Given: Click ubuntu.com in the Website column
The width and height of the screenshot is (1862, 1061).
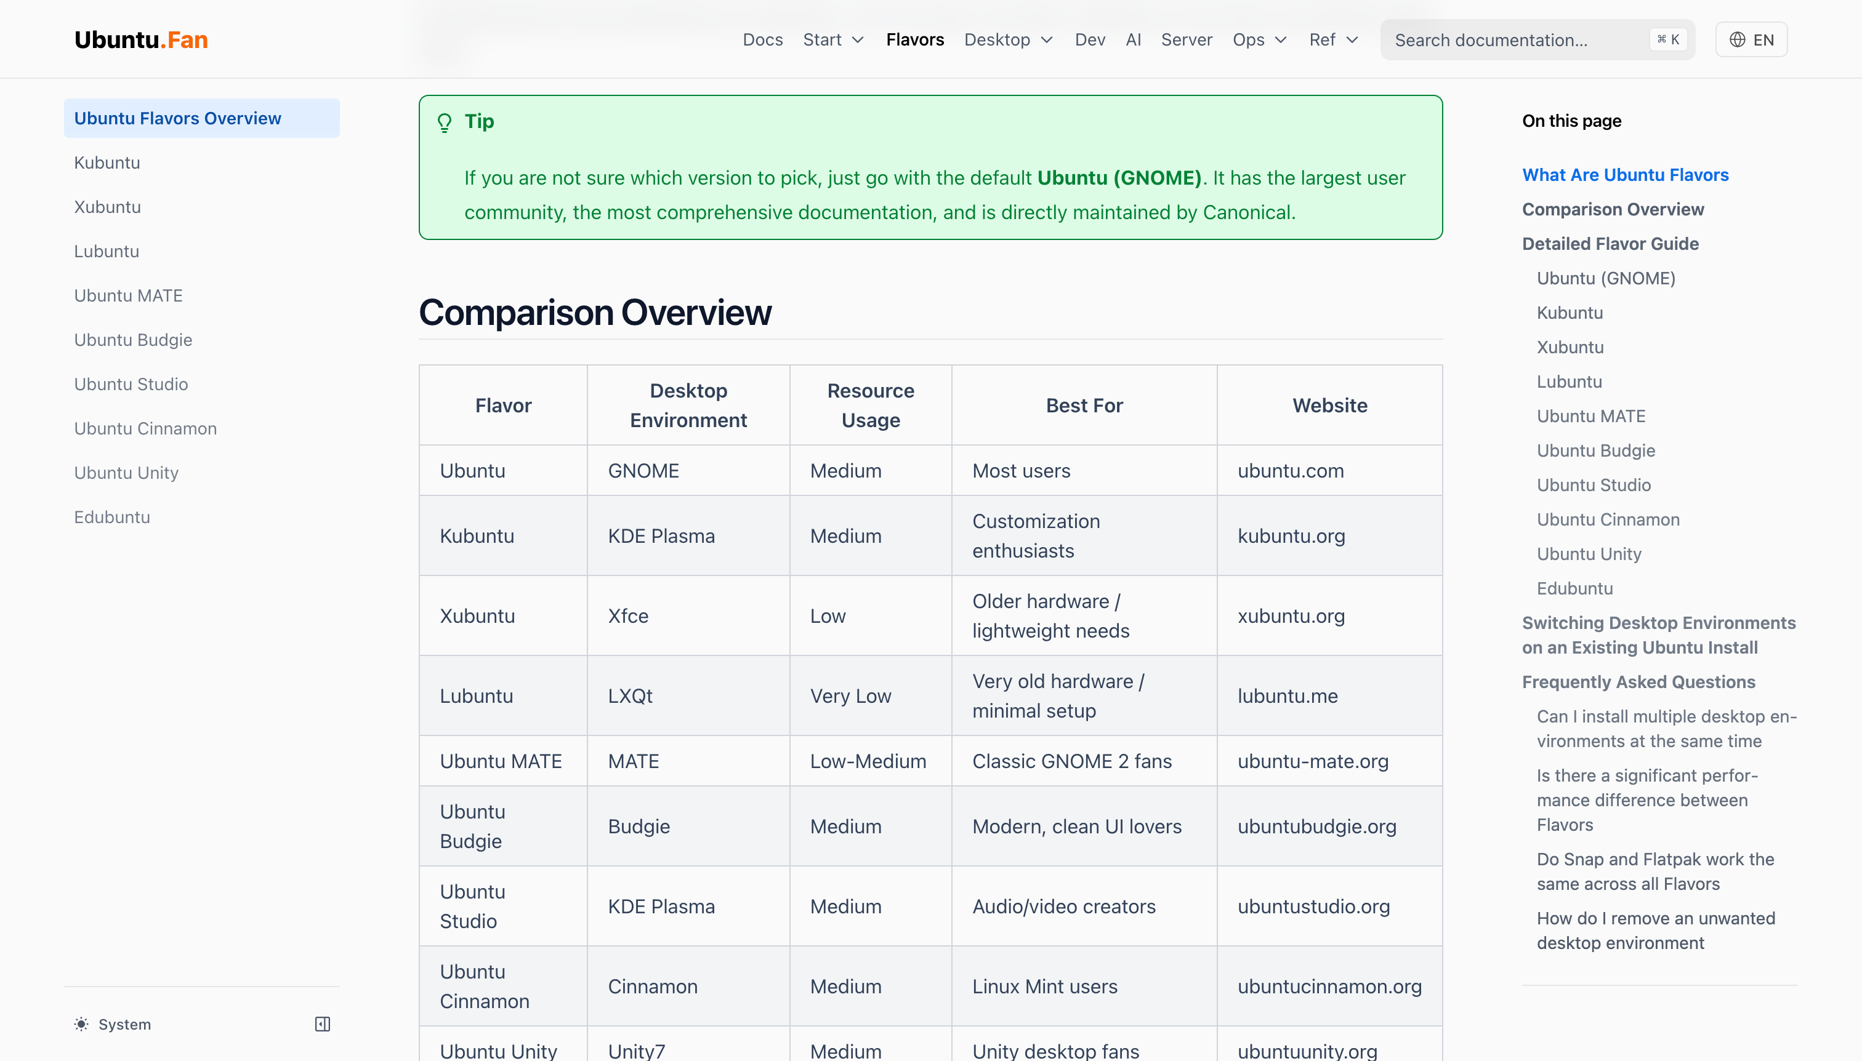Looking at the screenshot, I should tap(1291, 471).
